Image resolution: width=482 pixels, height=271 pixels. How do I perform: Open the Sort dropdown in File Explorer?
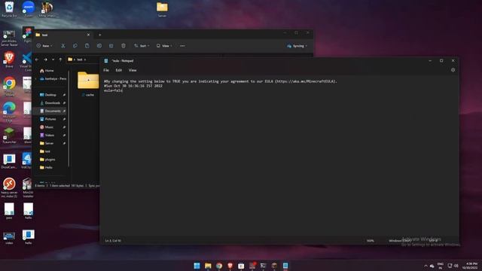[x=142, y=46]
